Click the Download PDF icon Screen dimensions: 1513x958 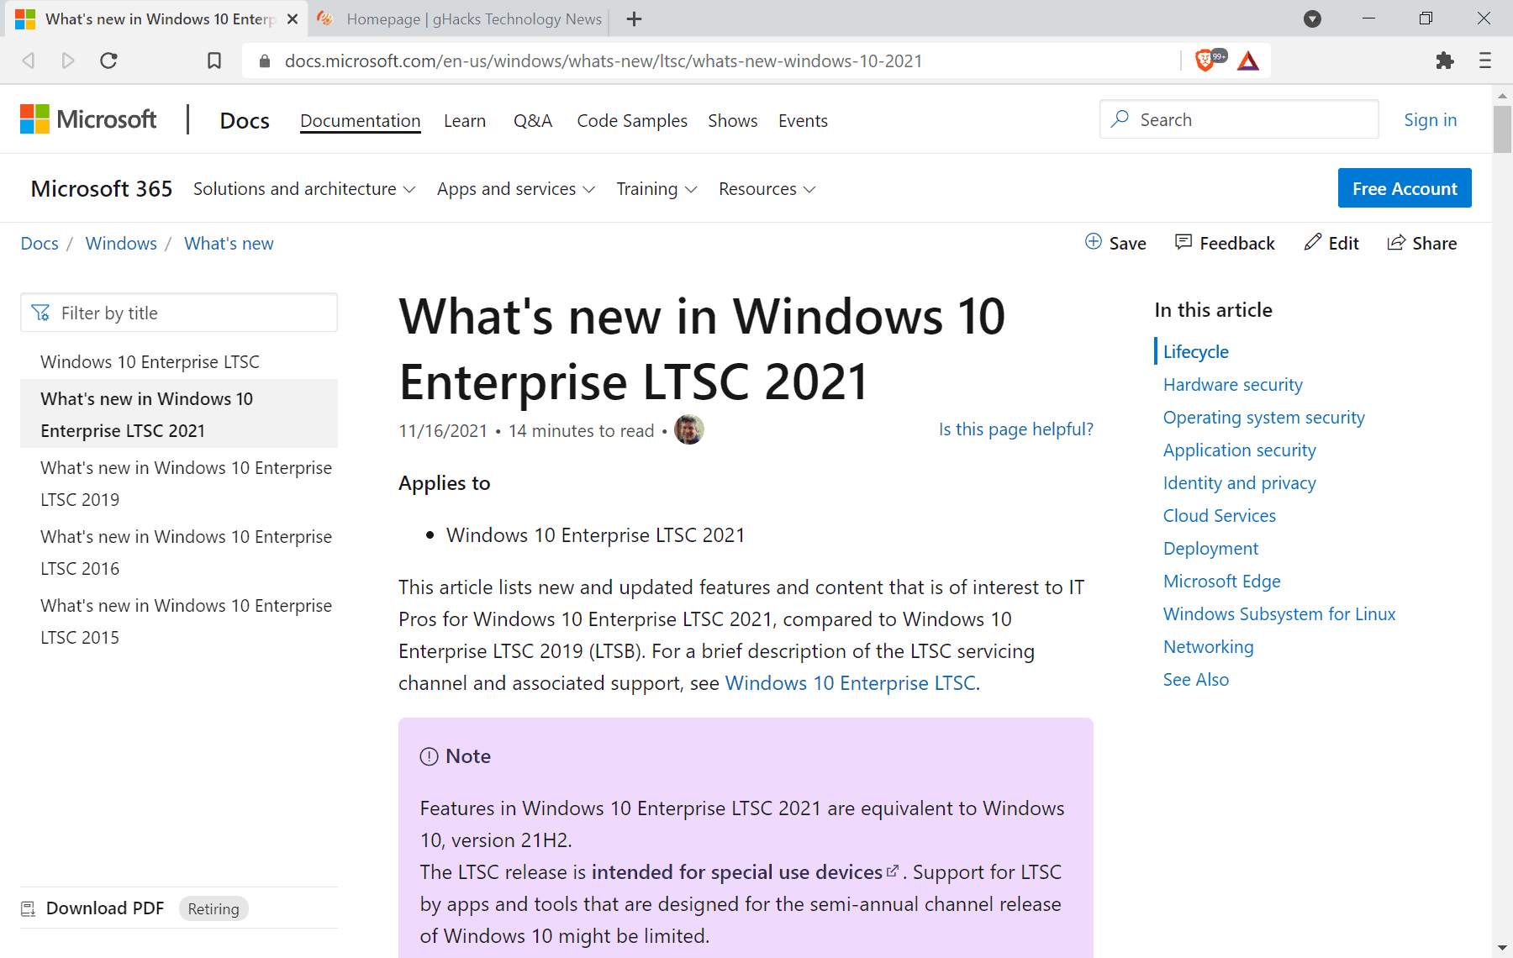click(29, 908)
